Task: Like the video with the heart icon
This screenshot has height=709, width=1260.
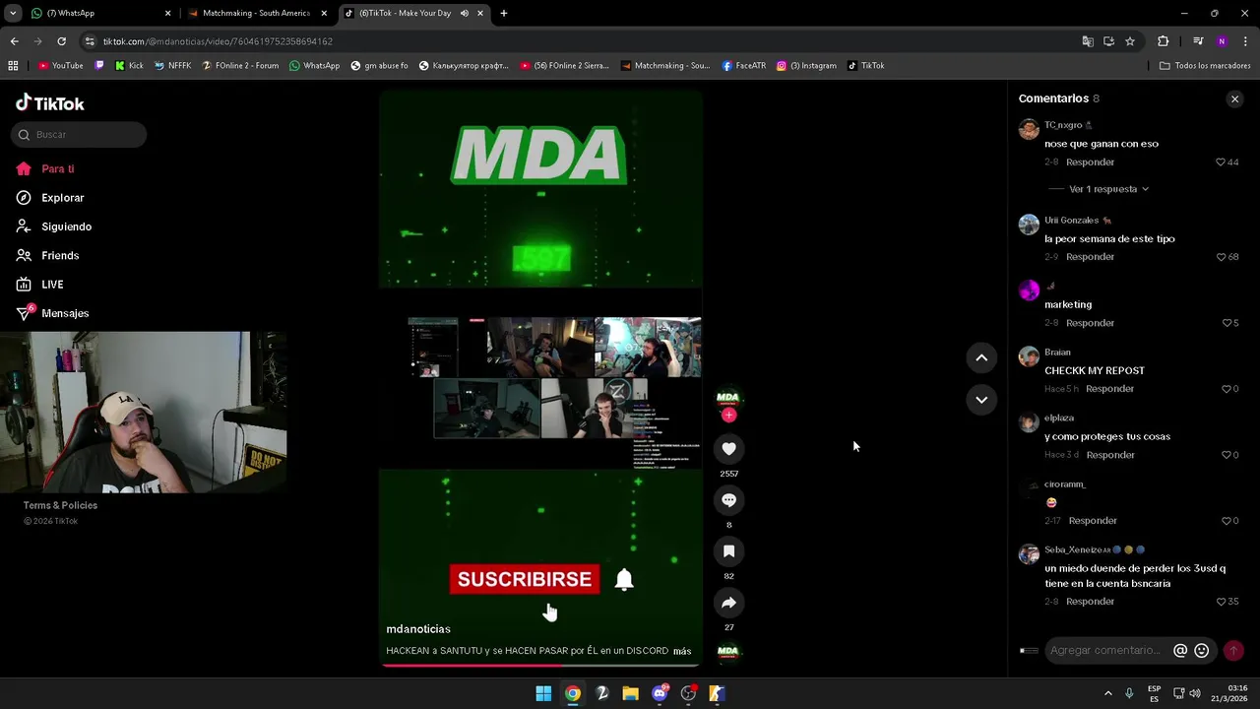Action: pos(728,449)
